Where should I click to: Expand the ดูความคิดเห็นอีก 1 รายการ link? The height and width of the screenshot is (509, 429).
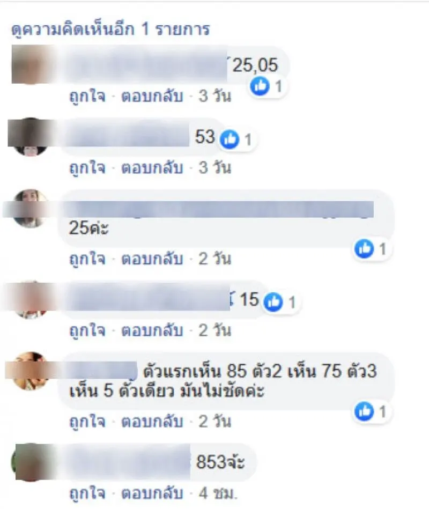pos(110,29)
